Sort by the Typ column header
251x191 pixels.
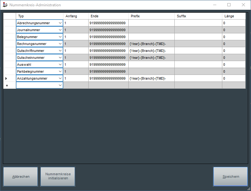[39, 16]
